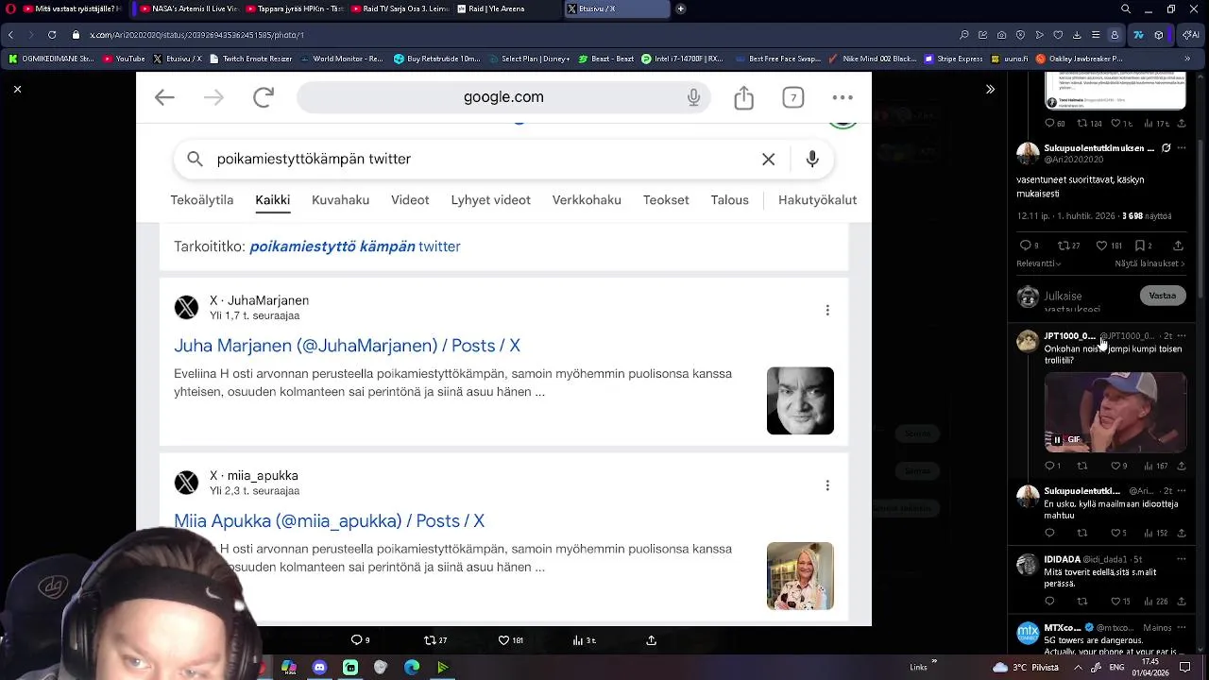Open IDIDADA profile avatar
The image size is (1209, 680).
1027,565
